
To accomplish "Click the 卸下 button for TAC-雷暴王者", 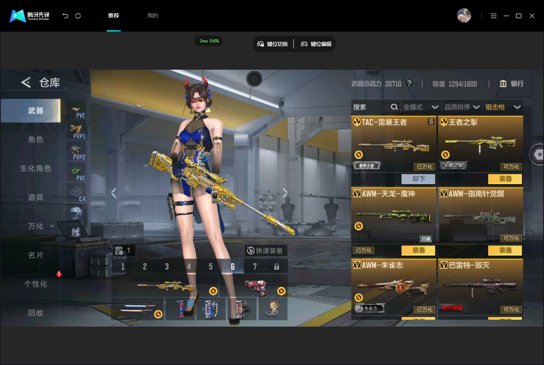I will [x=418, y=179].
